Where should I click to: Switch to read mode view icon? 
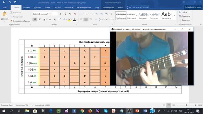coord(164,105)
